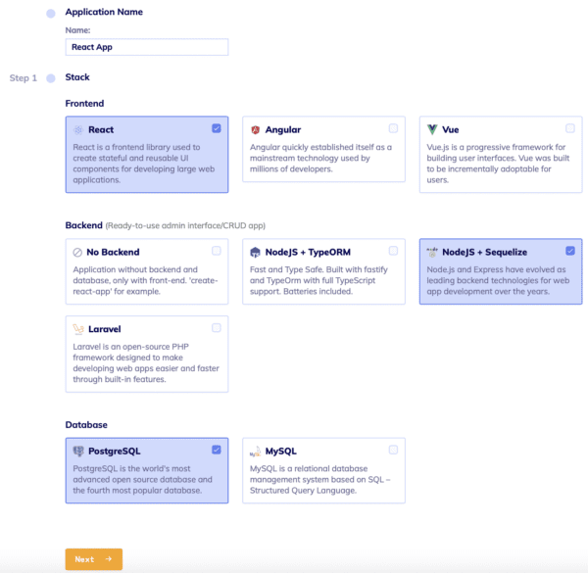
Task: Click the MySQL dolphin logo icon
Action: 255,452
